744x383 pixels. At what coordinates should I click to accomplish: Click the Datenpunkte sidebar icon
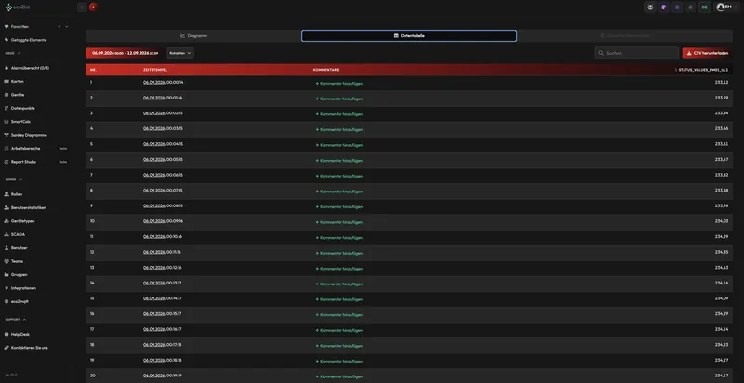coord(7,108)
